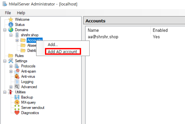185x124 pixels.
Task: Click the Backup floppy disk icon
Action: click(17, 97)
